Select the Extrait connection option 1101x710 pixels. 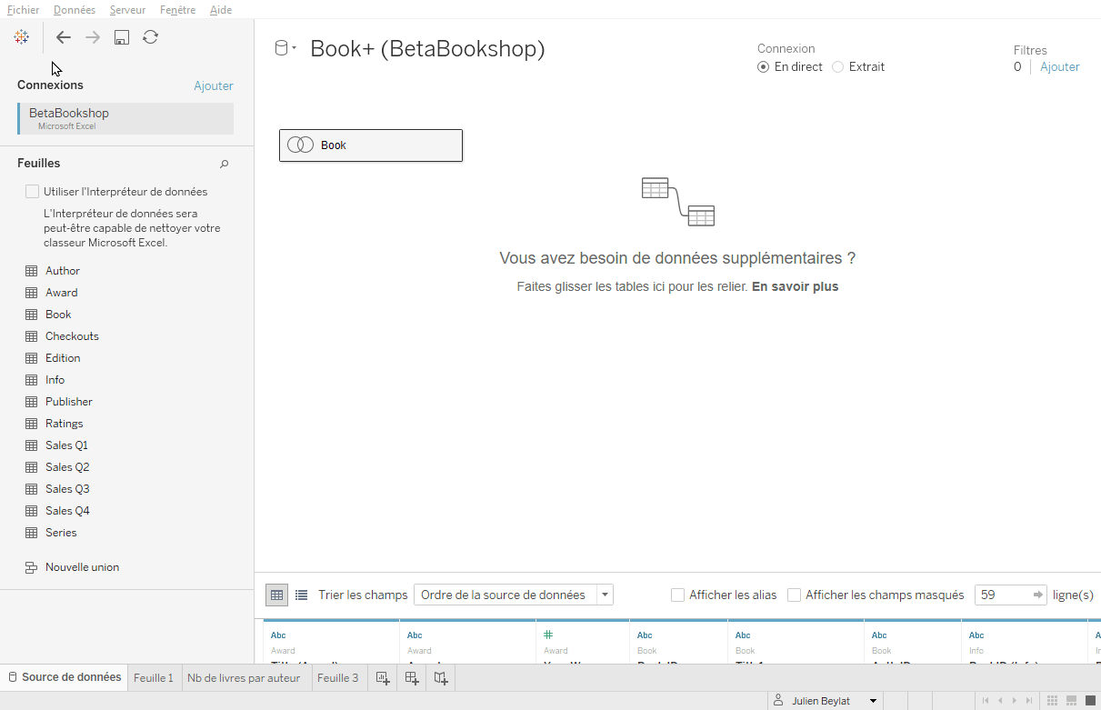[837, 67]
